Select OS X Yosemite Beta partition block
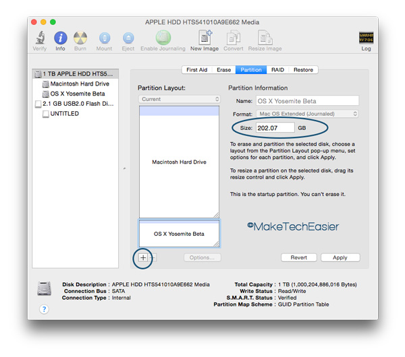Viewport: 405px width, 357px height. tap(179, 234)
